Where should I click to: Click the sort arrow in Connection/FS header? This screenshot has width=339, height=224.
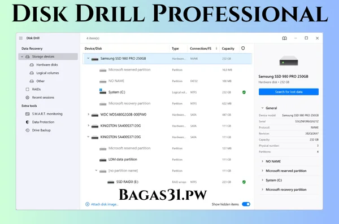216,48
